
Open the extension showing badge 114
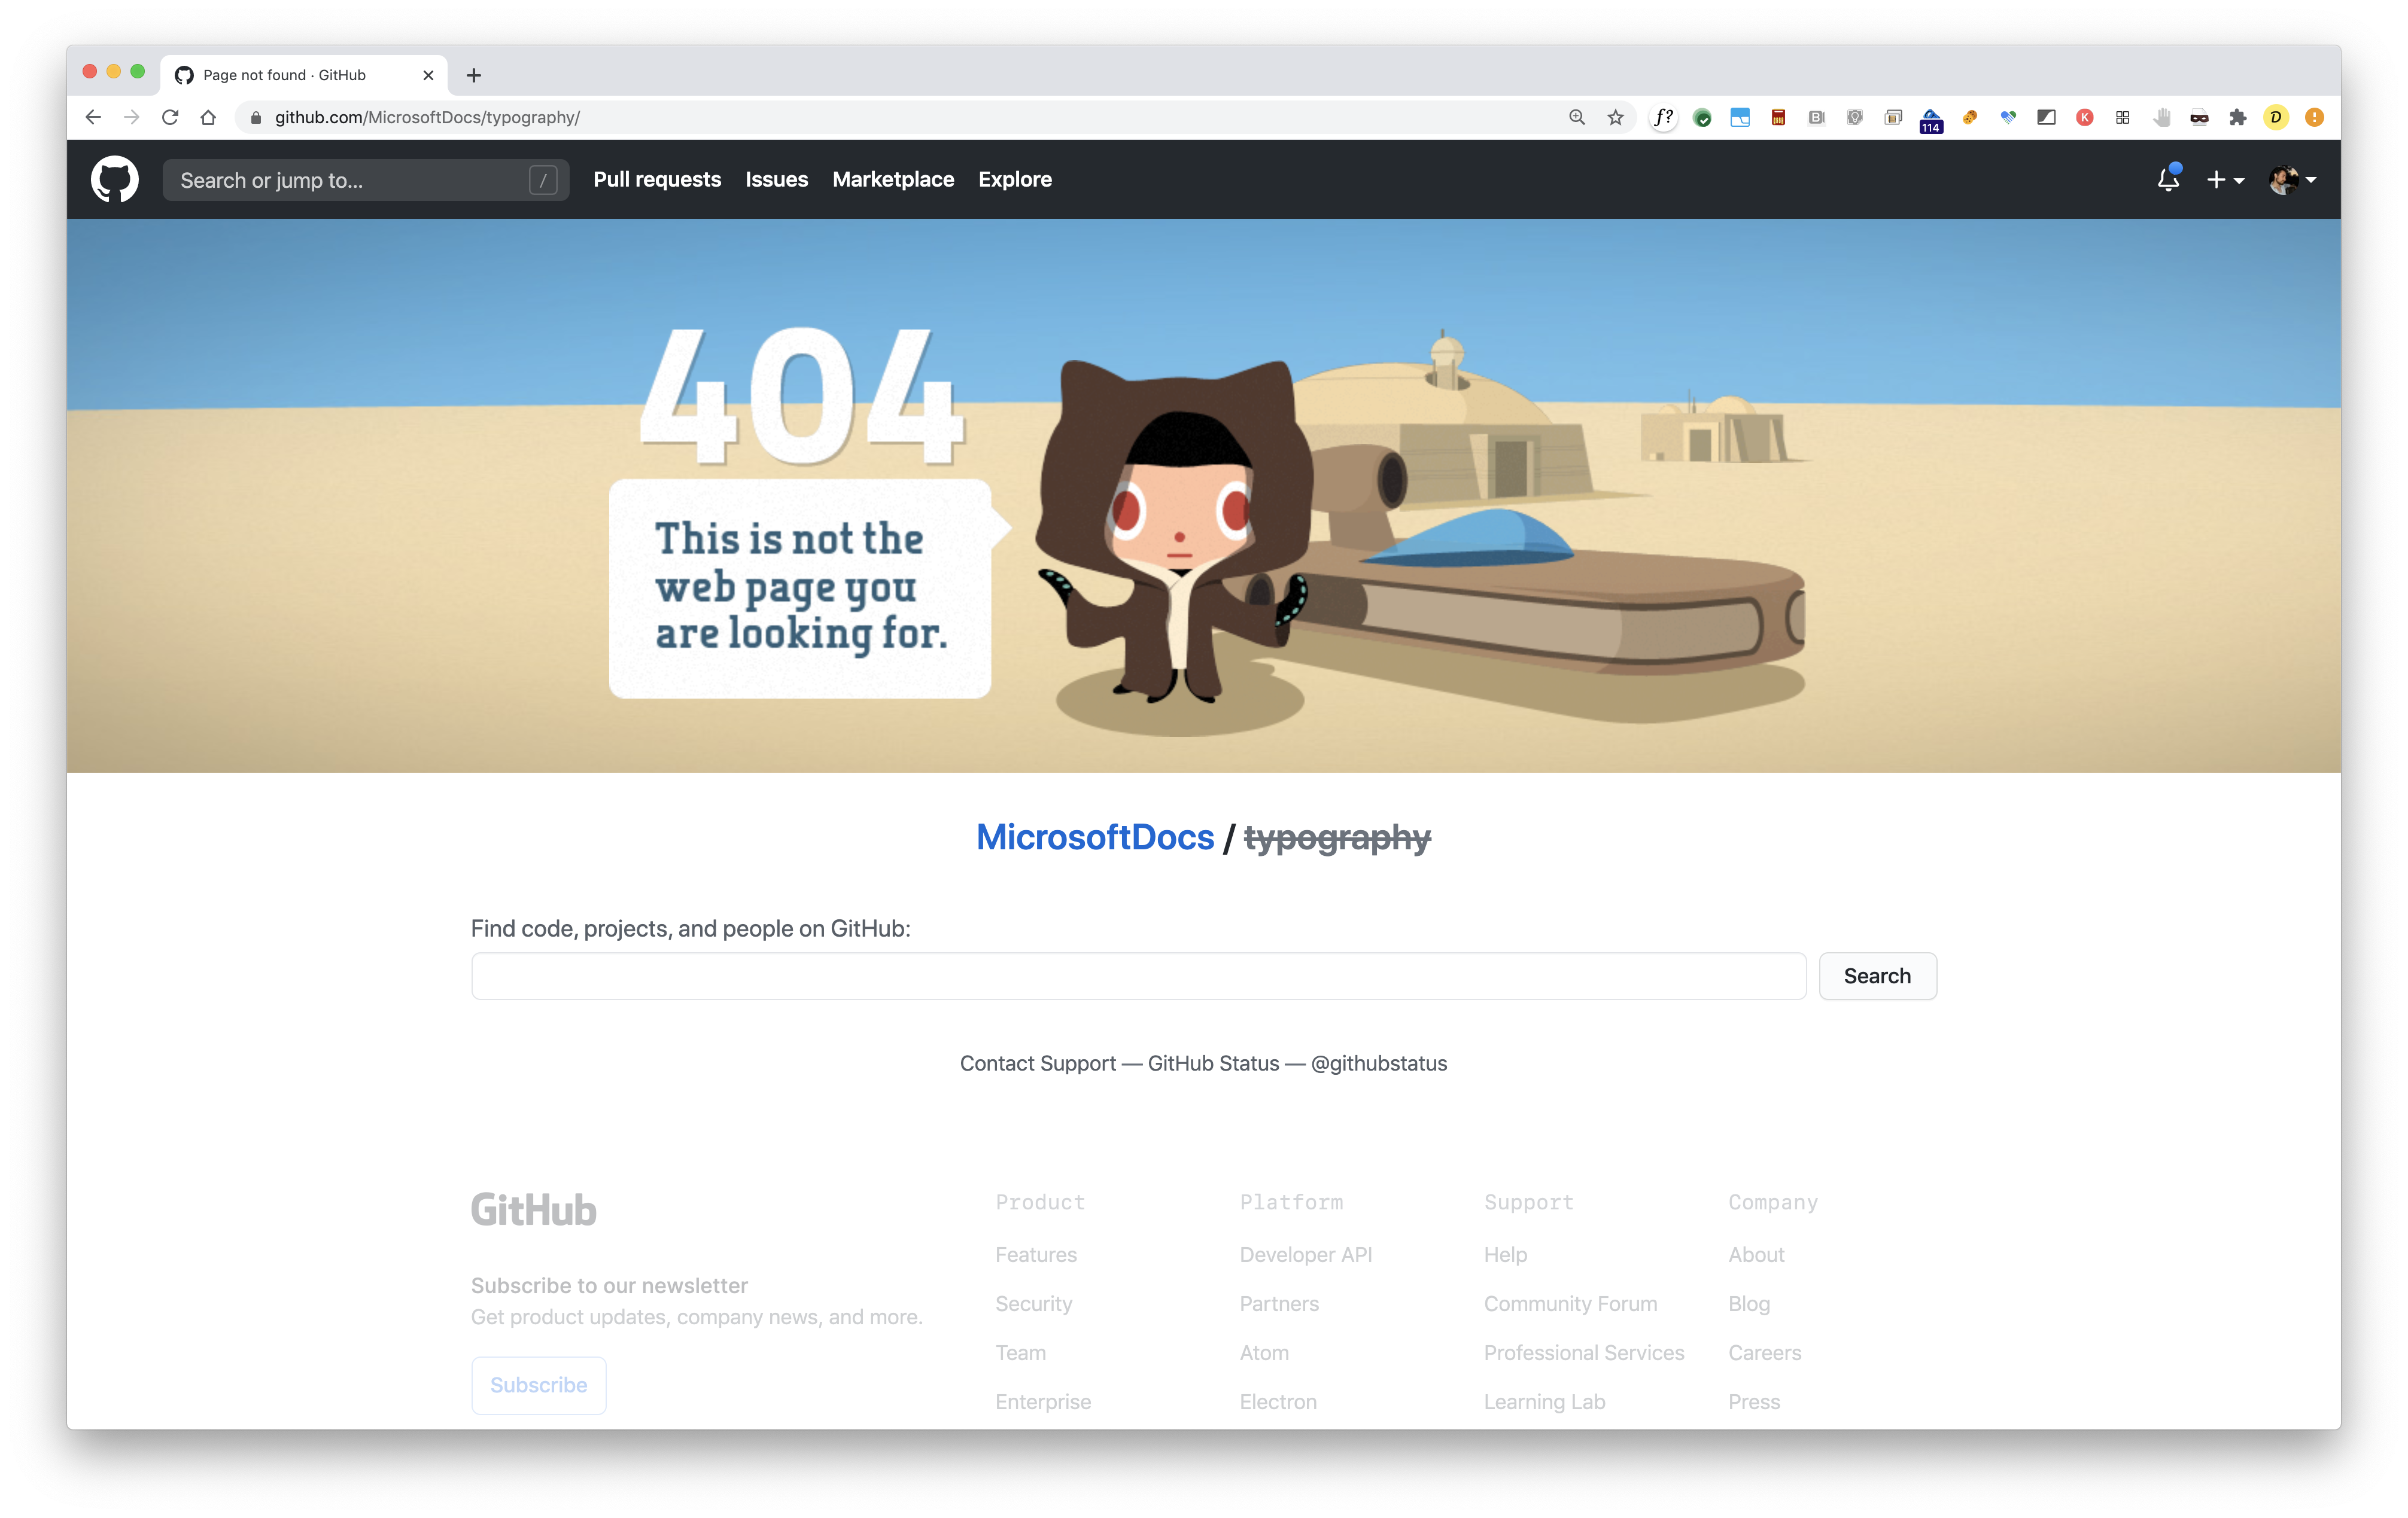(x=1931, y=120)
